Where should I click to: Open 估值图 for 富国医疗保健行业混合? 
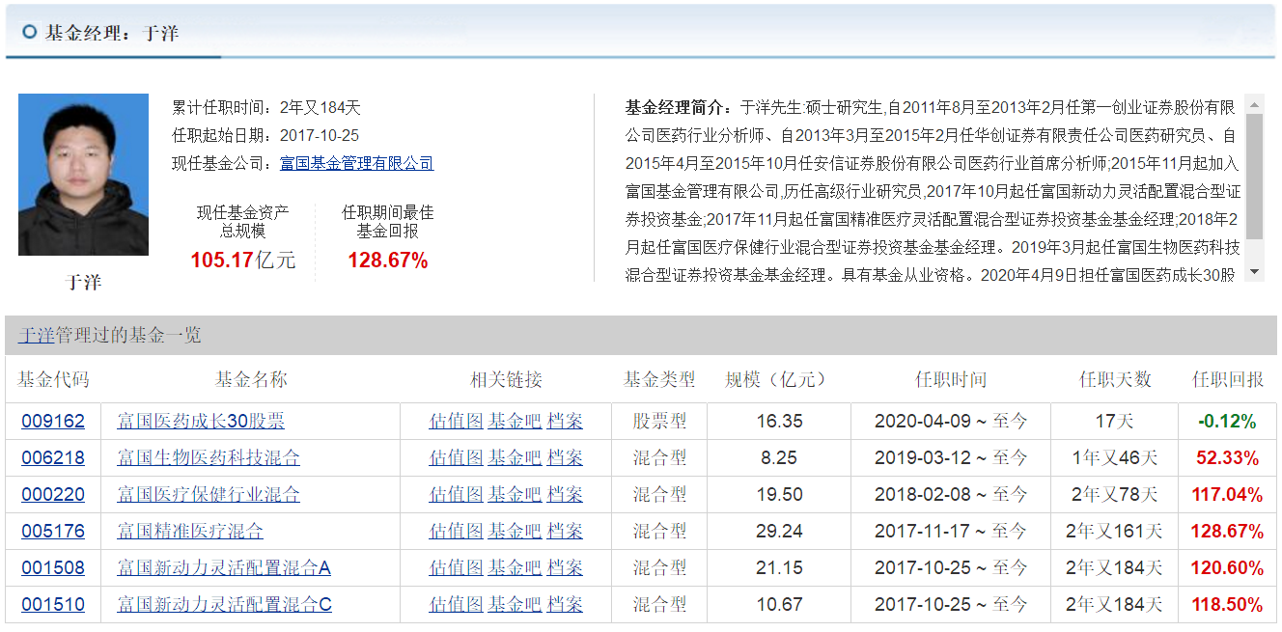[456, 495]
